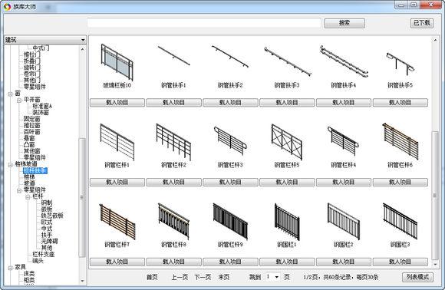This screenshot has width=445, height=290.
Task: Go to 末页 last page
Action: tap(224, 277)
